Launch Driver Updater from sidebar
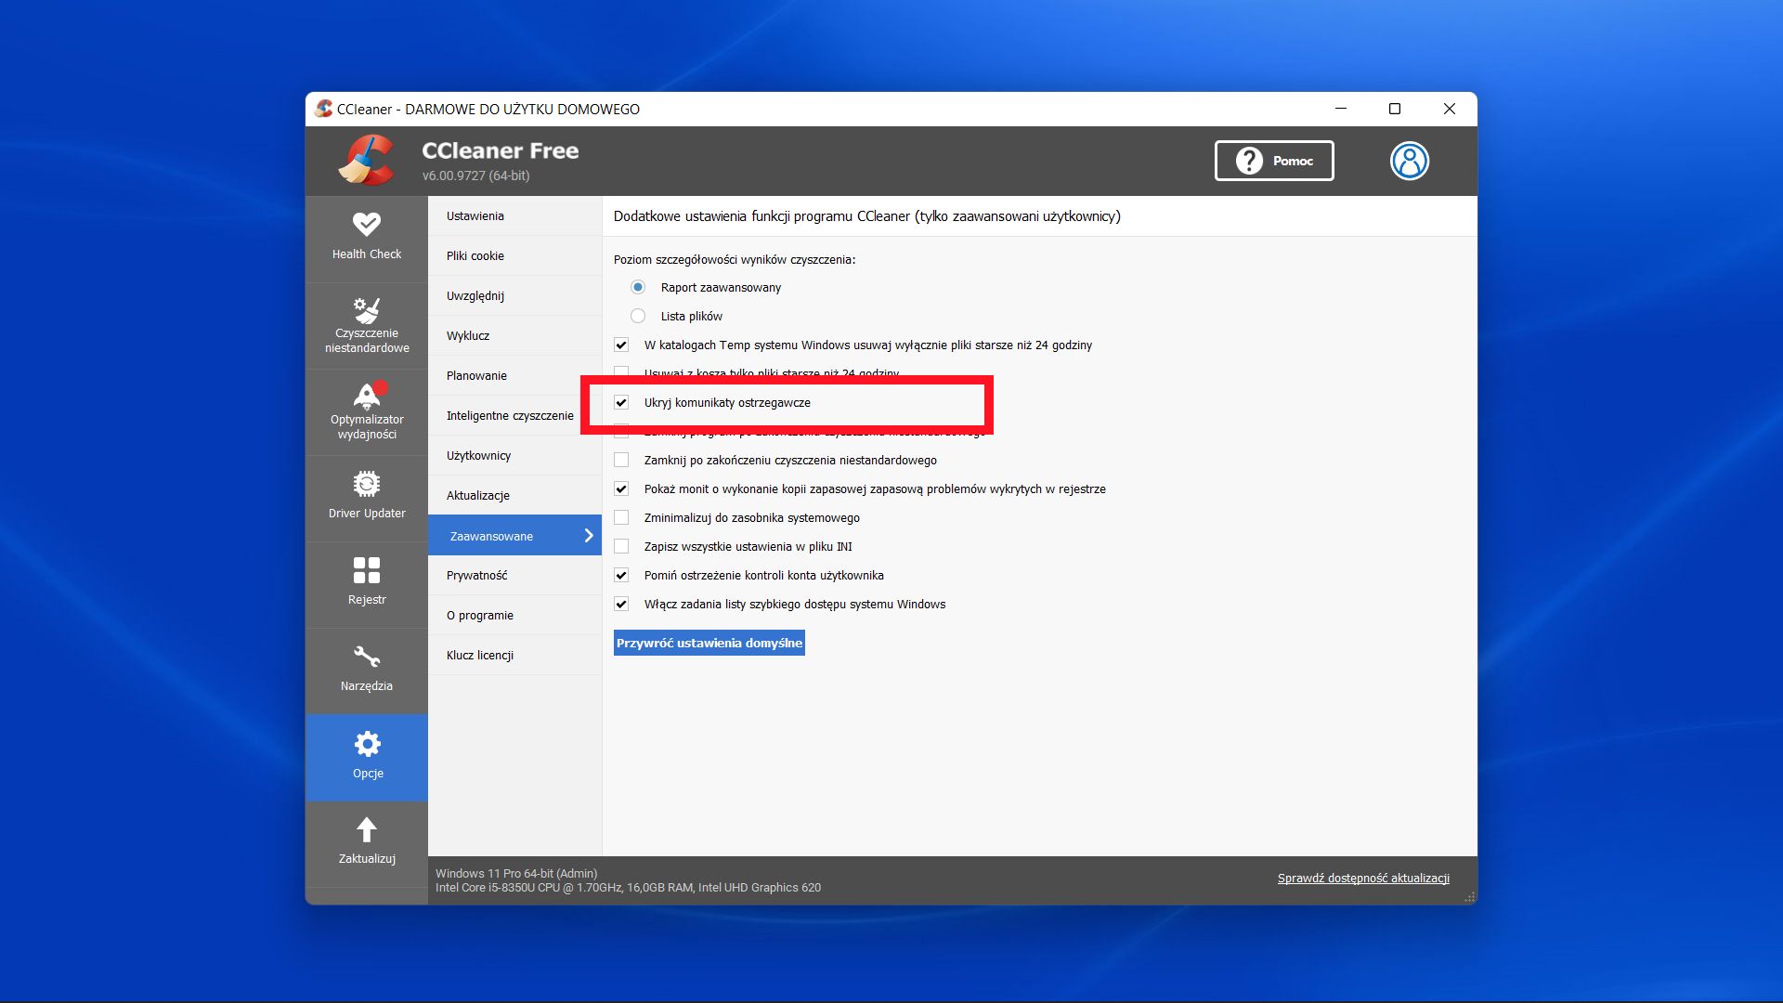The image size is (1783, 1003). (x=367, y=495)
